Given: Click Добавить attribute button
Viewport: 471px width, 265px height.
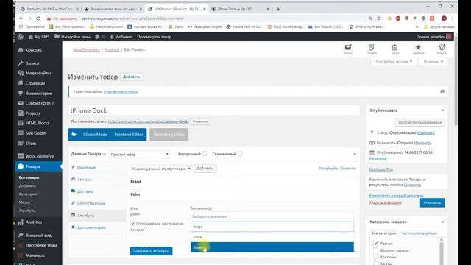Looking at the screenshot, I should (x=205, y=169).
